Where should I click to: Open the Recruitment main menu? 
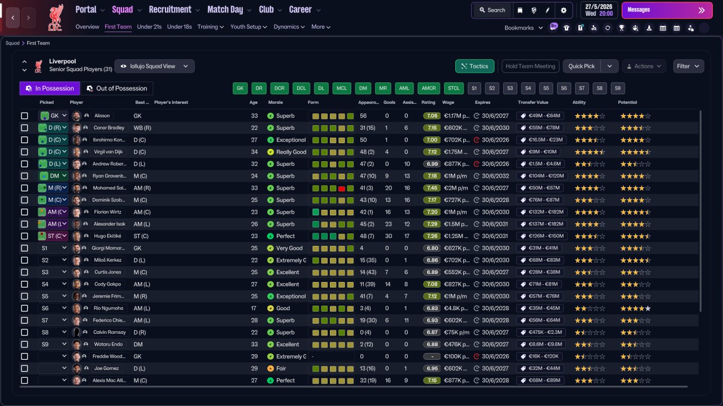(174, 10)
